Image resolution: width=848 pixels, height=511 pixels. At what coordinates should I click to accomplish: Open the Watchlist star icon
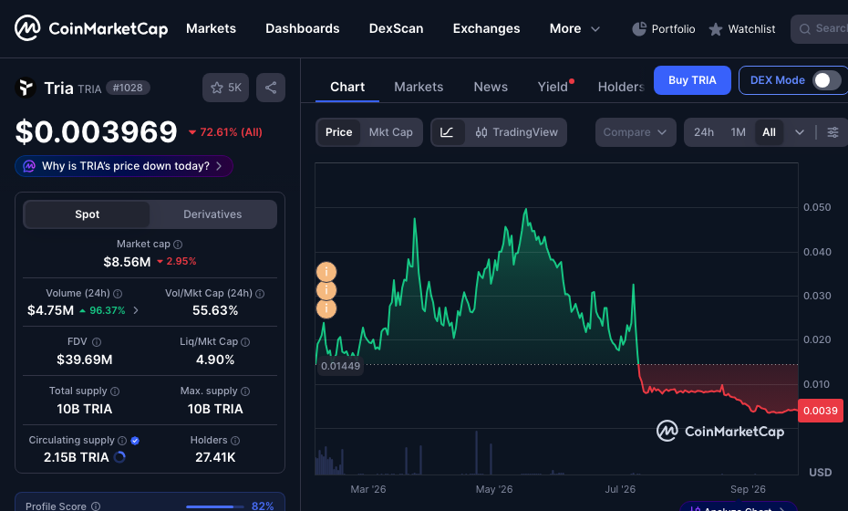[x=716, y=29]
